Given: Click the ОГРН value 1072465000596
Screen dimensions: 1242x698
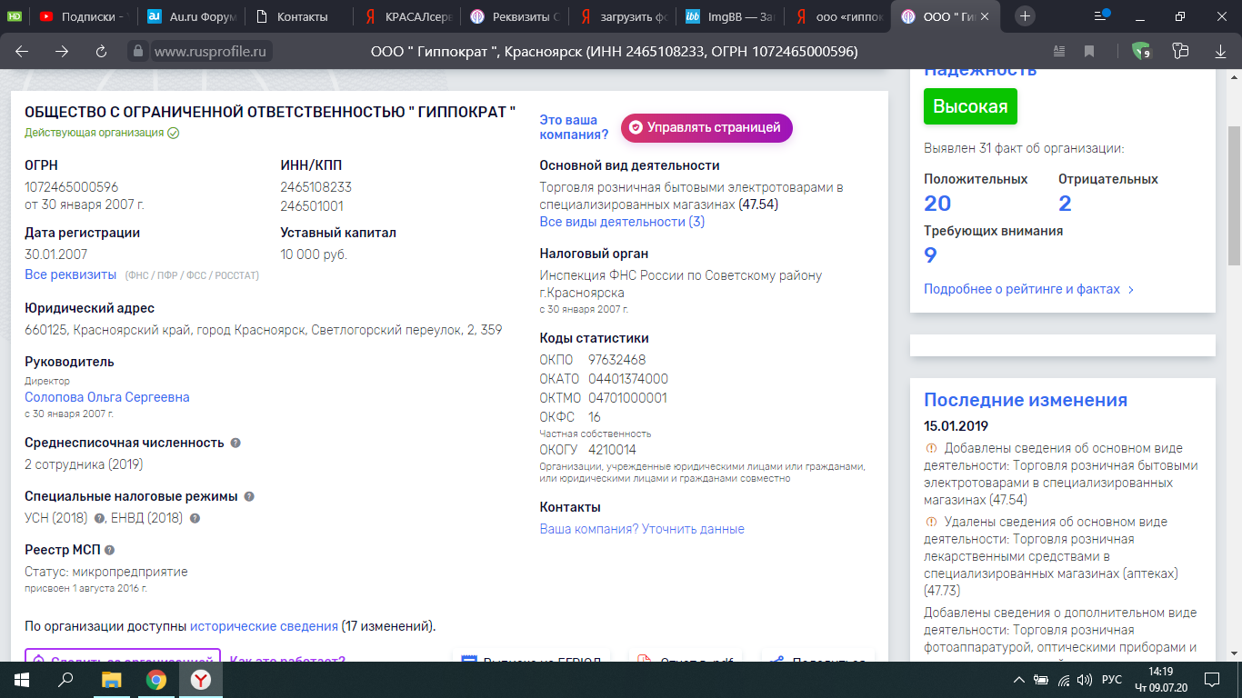Looking at the screenshot, I should tap(71, 187).
